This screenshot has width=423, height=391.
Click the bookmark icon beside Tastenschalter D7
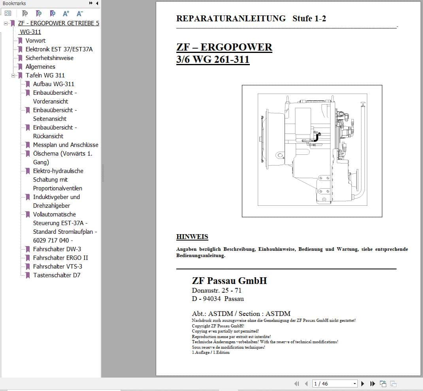pyautogui.click(x=28, y=275)
